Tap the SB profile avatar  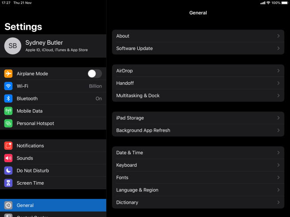(x=13, y=46)
